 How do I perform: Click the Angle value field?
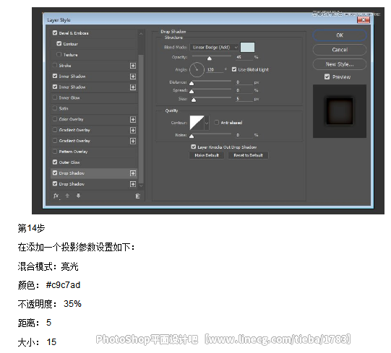point(215,70)
